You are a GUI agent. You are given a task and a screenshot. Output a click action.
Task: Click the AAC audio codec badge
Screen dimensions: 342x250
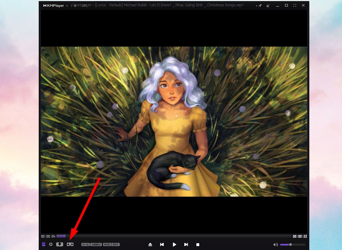coord(107,245)
